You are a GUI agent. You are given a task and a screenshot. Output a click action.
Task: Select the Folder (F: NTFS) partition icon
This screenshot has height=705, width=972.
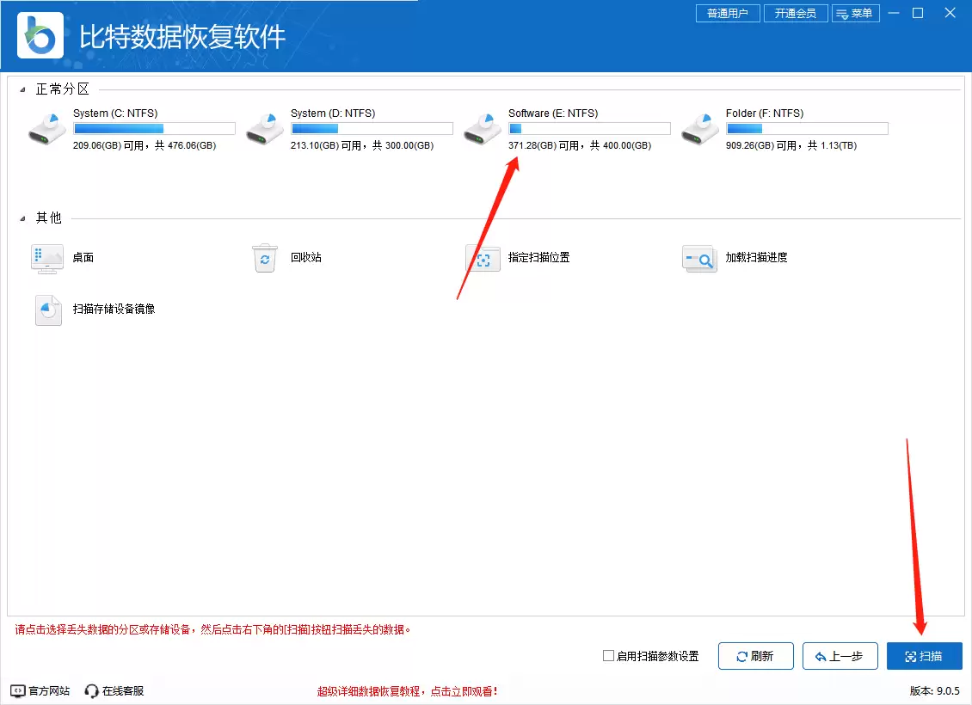(699, 127)
